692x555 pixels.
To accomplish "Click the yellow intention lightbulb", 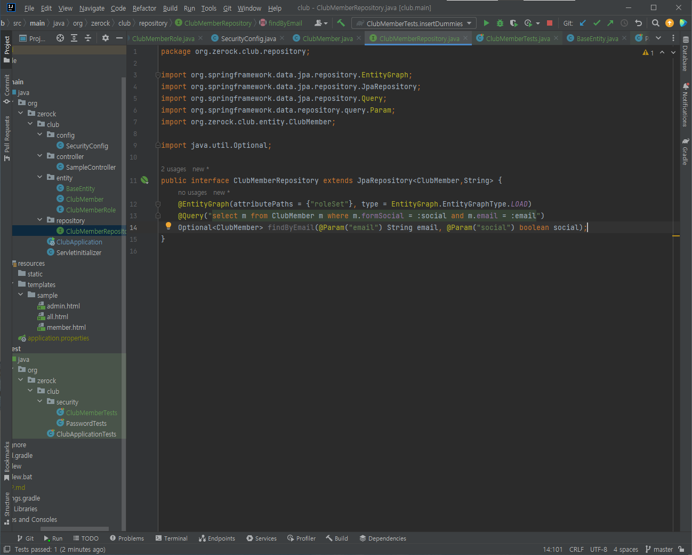I will (168, 226).
